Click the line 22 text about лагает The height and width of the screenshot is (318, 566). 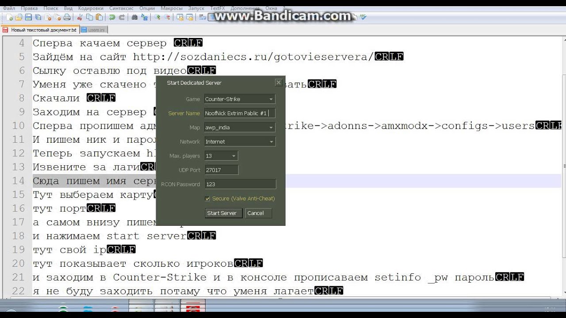173,291
